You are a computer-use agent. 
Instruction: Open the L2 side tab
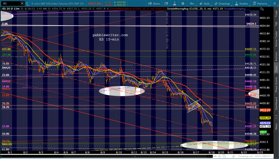(x=276, y=117)
